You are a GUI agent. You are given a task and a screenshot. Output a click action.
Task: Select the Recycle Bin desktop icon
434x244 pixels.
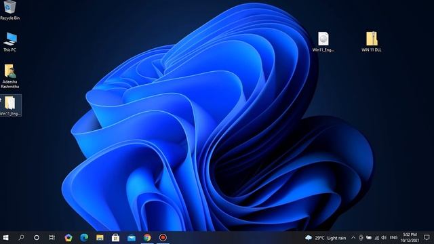pyautogui.click(x=10, y=11)
